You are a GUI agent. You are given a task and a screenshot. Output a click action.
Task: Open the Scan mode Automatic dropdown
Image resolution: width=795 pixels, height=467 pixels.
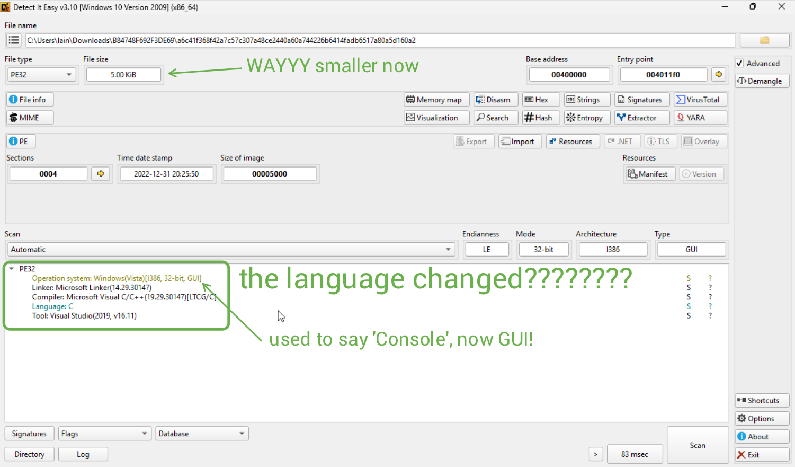pyautogui.click(x=230, y=250)
